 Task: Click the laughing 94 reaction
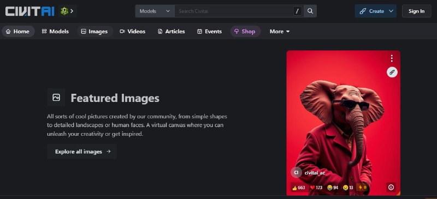(333, 188)
